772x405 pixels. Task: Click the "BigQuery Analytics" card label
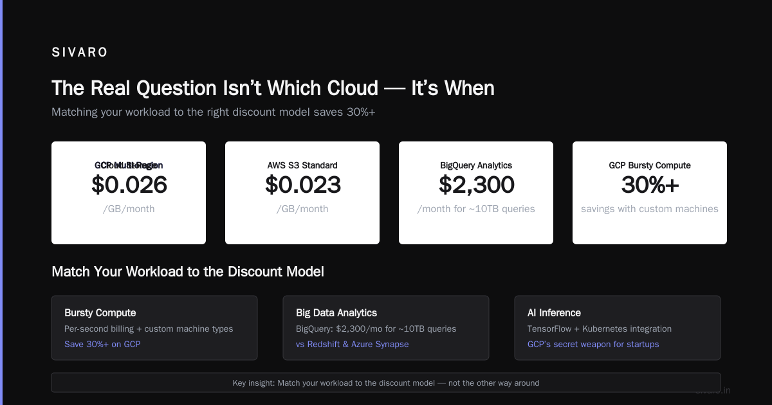click(x=476, y=165)
